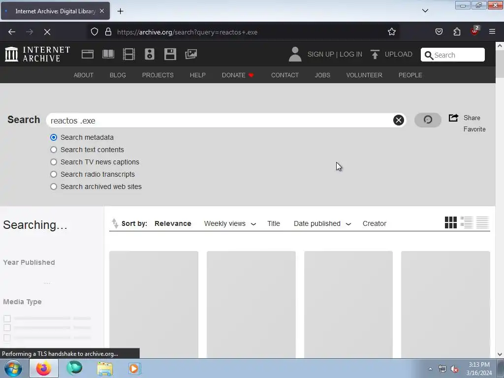List all open tabs dropdown arrow
504x378 pixels.
(x=425, y=11)
